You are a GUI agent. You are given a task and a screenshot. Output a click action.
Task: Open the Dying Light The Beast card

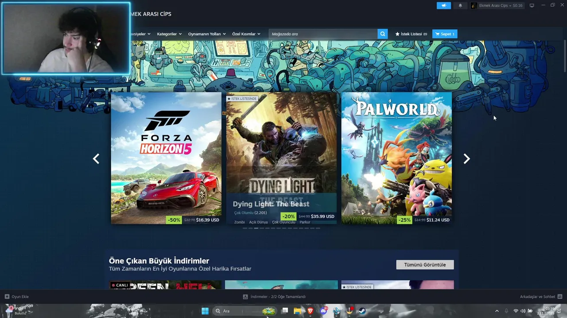(281, 158)
